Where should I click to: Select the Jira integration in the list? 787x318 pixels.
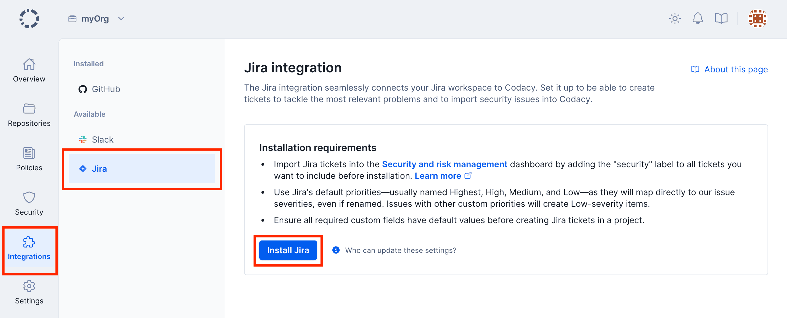coord(100,168)
